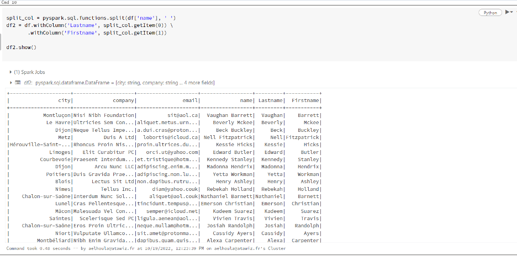Place cursor on the df2.show() line
This screenshot has width=517, height=256.
tap(21, 47)
